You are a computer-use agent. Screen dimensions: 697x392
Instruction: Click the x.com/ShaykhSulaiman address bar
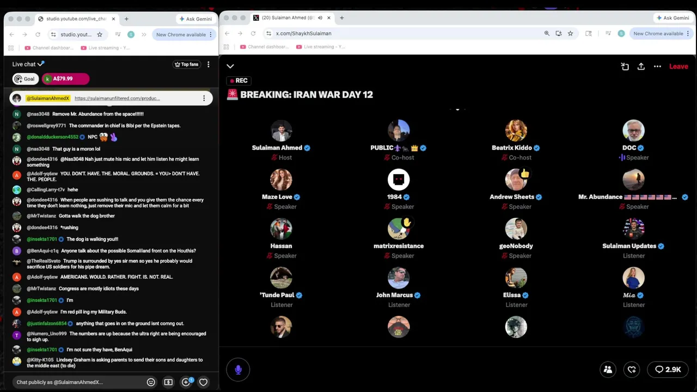pyautogui.click(x=403, y=34)
